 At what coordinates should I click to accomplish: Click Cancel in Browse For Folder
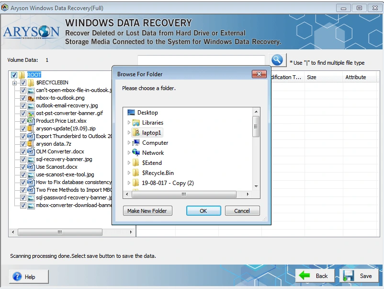tap(242, 211)
